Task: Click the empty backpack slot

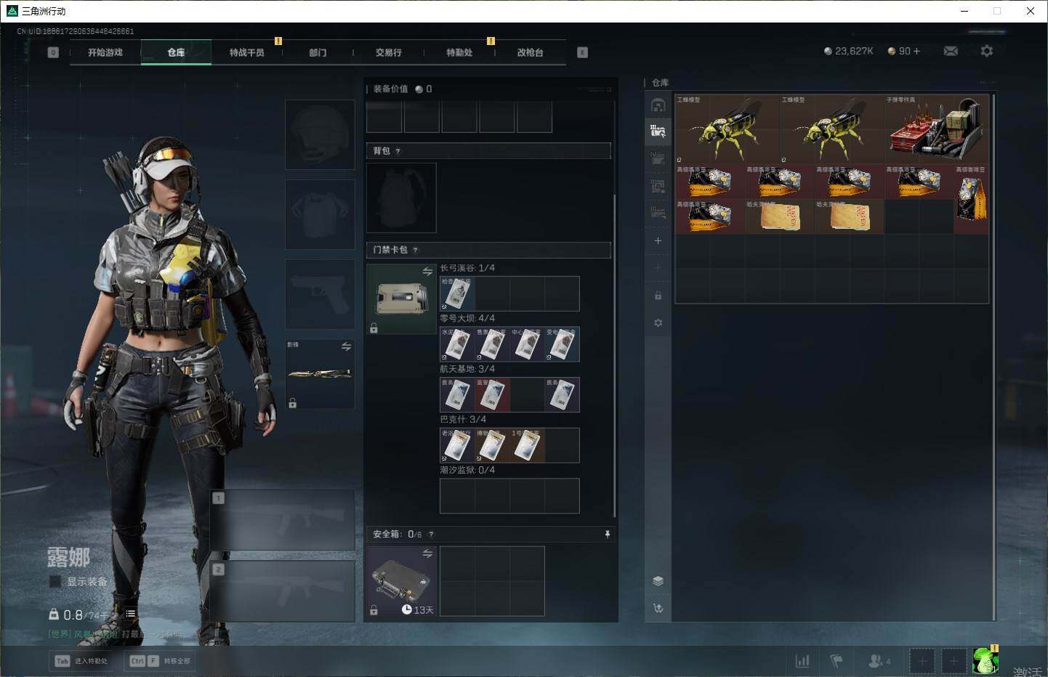Action: click(x=401, y=198)
